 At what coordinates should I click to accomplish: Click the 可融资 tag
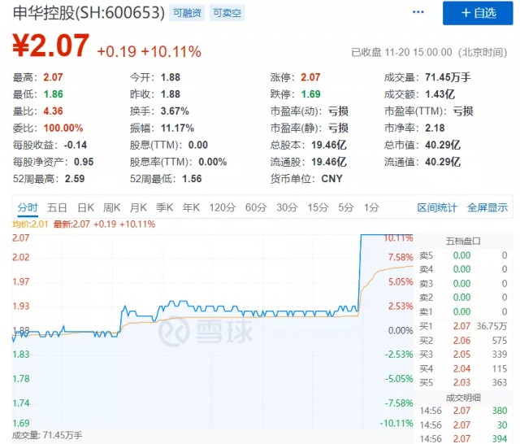coord(187,13)
